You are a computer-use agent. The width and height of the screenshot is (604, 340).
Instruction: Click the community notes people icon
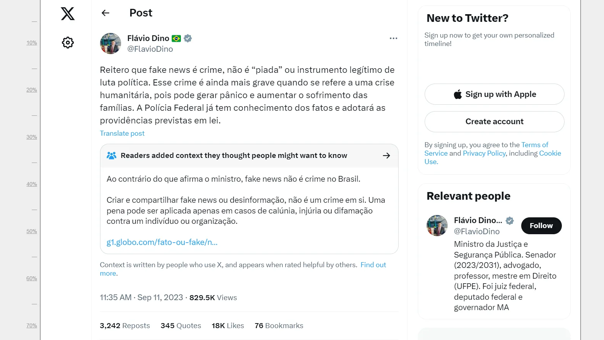coord(112,156)
